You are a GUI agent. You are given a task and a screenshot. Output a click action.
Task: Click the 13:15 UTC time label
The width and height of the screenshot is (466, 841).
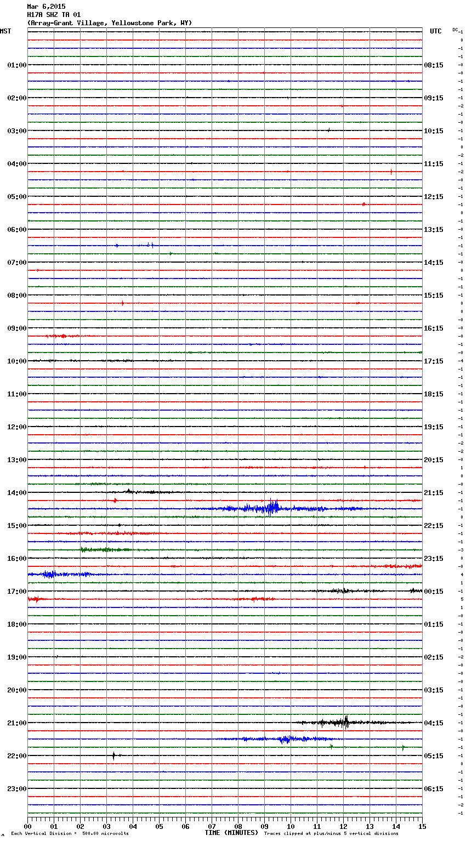(x=434, y=230)
